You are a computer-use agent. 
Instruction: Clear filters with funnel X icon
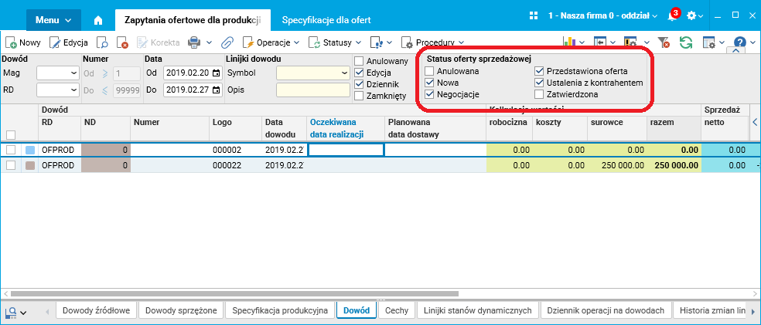point(664,42)
